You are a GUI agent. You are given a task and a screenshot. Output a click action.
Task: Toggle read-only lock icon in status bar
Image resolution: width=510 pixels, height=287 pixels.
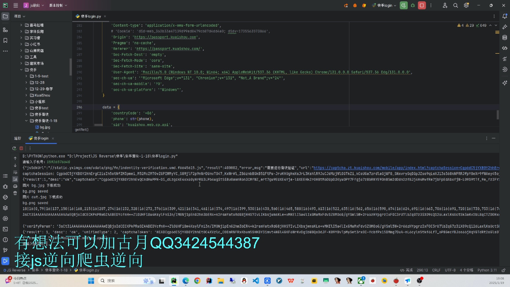[503, 270]
